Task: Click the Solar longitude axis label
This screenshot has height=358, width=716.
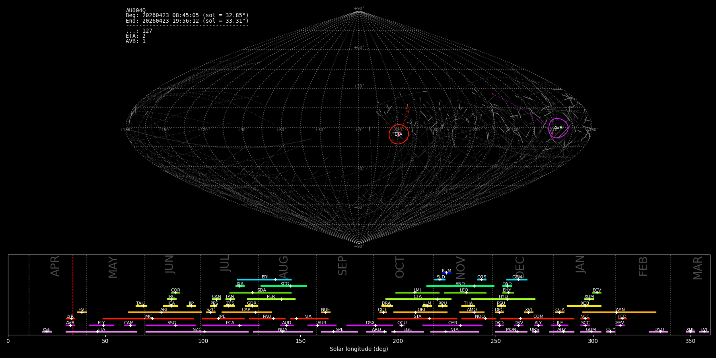Action: tap(359, 349)
